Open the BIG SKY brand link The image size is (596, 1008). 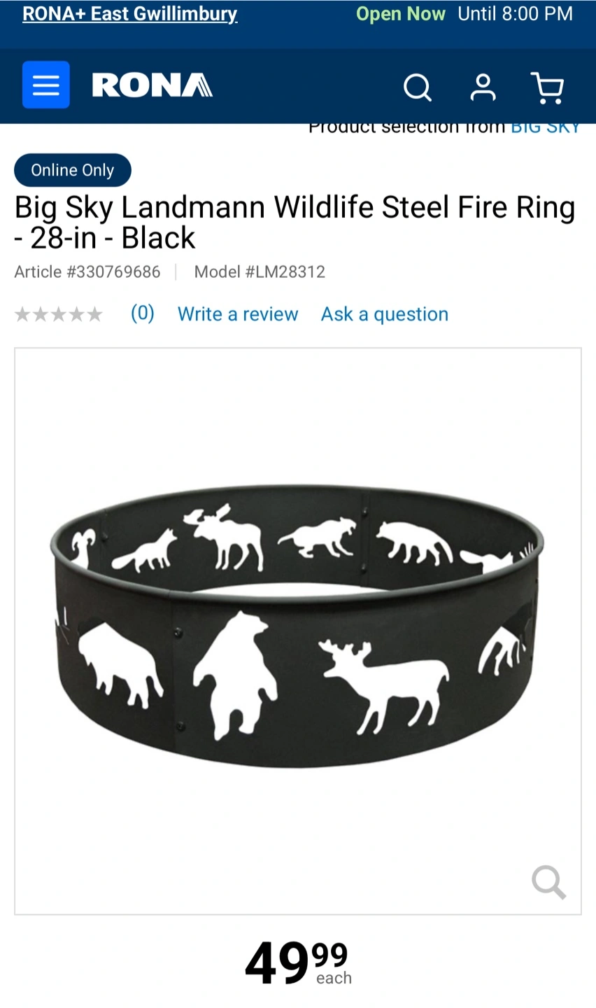point(546,128)
